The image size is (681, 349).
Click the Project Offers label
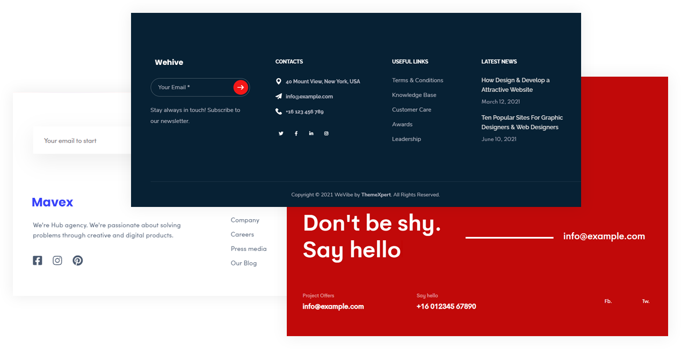318,295
